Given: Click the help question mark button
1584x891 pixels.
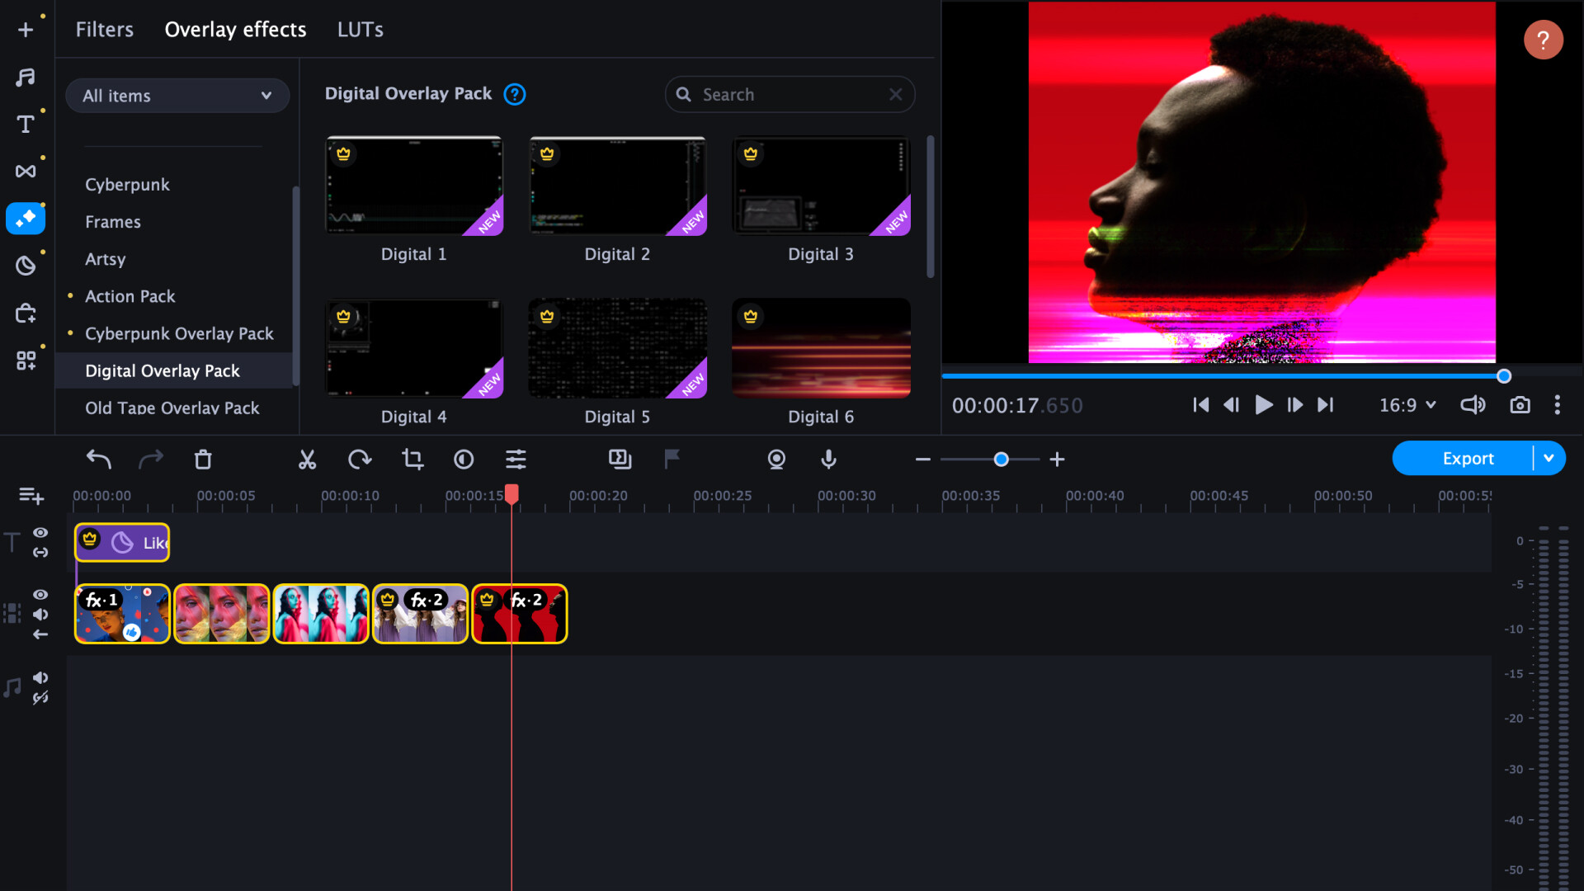Looking at the screenshot, I should (x=1544, y=40).
